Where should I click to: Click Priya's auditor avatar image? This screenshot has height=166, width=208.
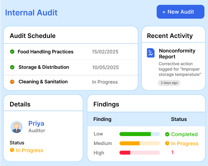17,127
